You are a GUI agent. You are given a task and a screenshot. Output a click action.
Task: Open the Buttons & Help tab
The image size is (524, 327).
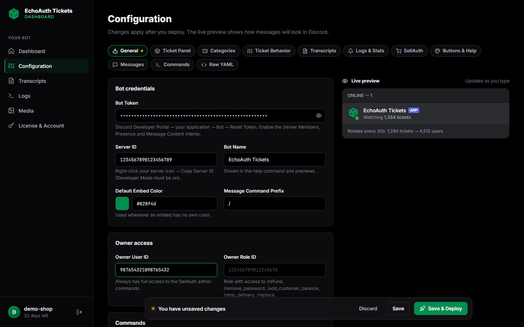pyautogui.click(x=456, y=51)
